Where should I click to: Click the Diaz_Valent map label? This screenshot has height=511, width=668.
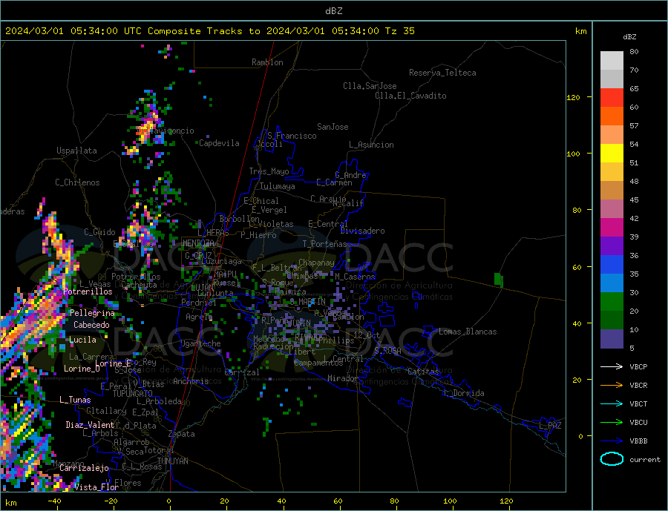(x=91, y=425)
